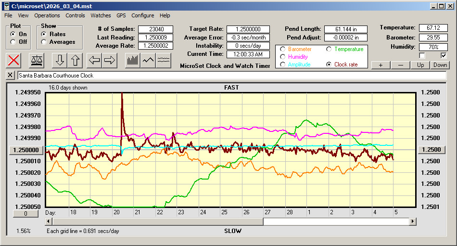
Task: Select the vertical bars plot style icon
Action: (132, 60)
